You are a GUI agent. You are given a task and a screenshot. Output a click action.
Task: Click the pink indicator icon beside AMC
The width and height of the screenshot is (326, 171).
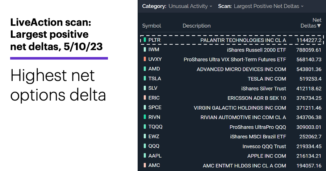[145, 165]
